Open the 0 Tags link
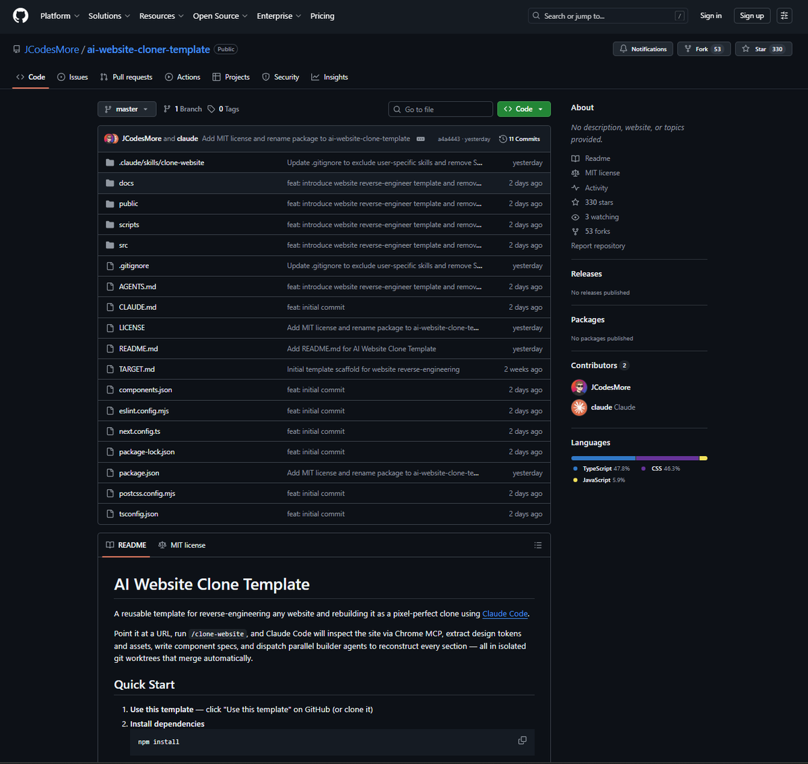The height and width of the screenshot is (764, 808). 223,109
